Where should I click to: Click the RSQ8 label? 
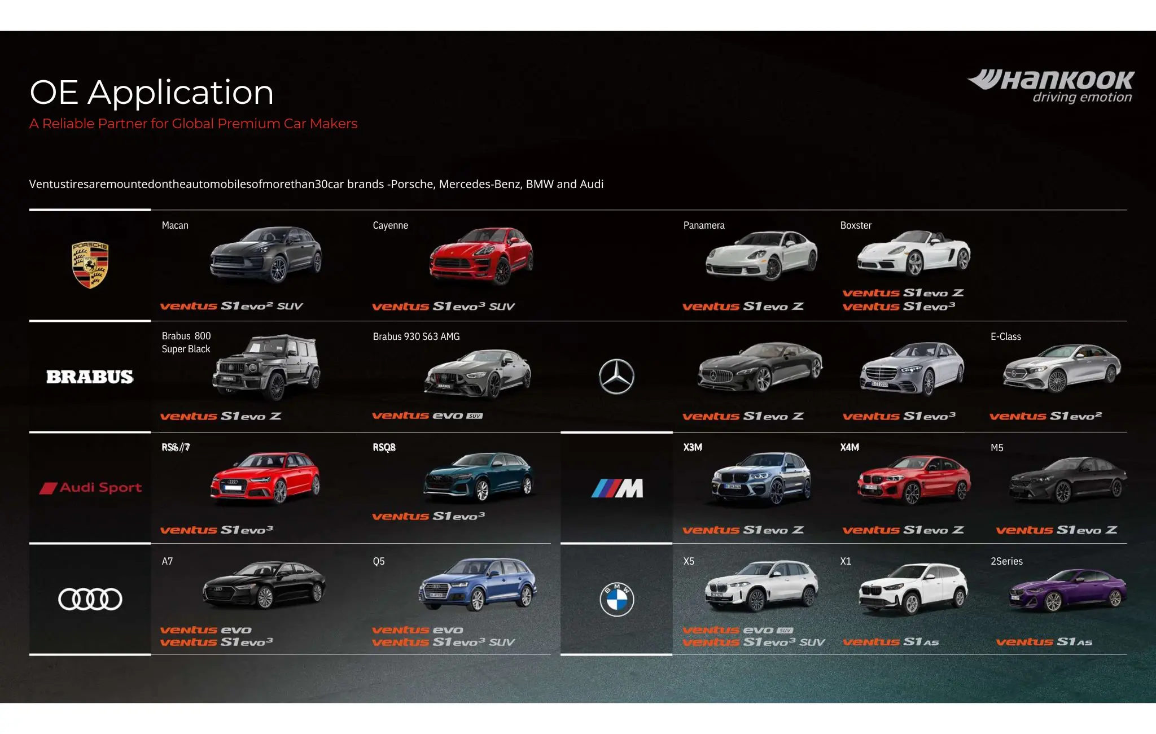pos(384,448)
